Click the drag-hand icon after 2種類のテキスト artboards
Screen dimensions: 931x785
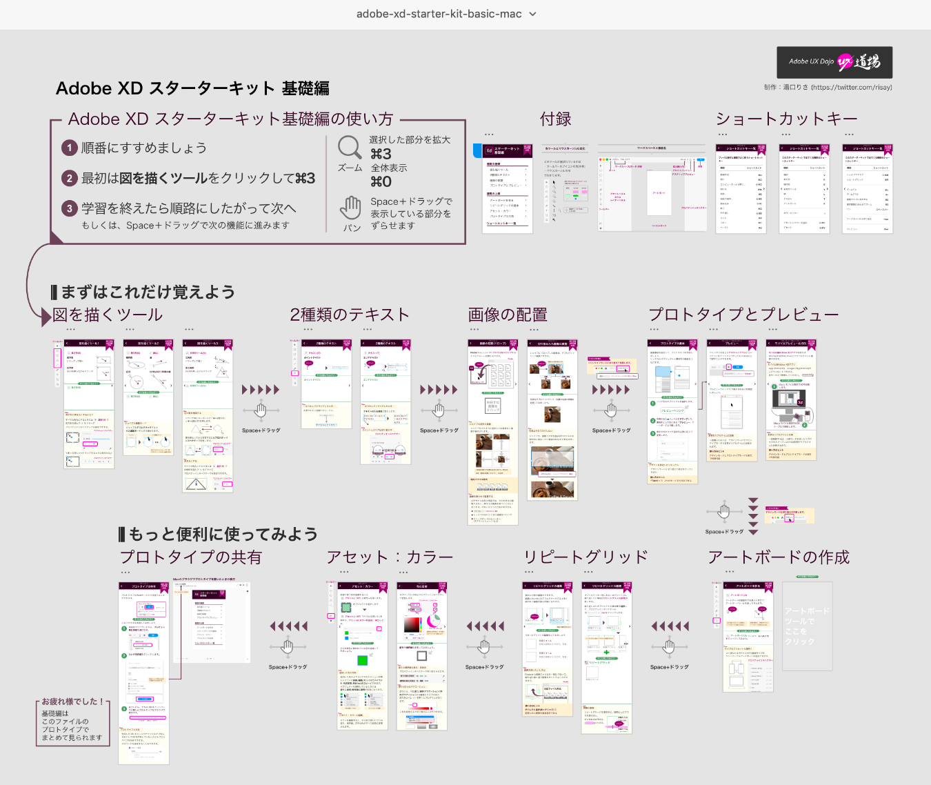click(x=439, y=411)
